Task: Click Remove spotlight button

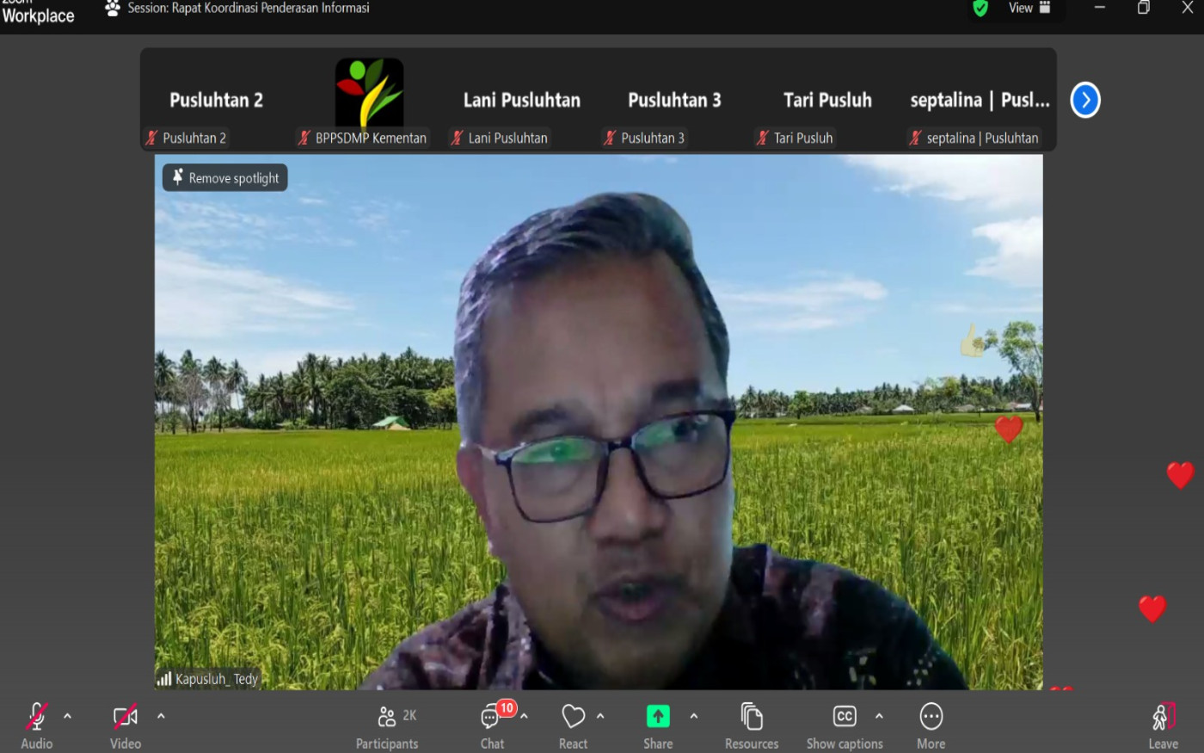Action: point(225,178)
